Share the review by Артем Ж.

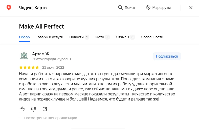tap(45, 109)
